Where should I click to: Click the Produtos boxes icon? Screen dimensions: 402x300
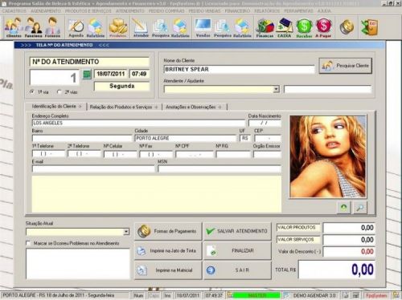click(118, 28)
